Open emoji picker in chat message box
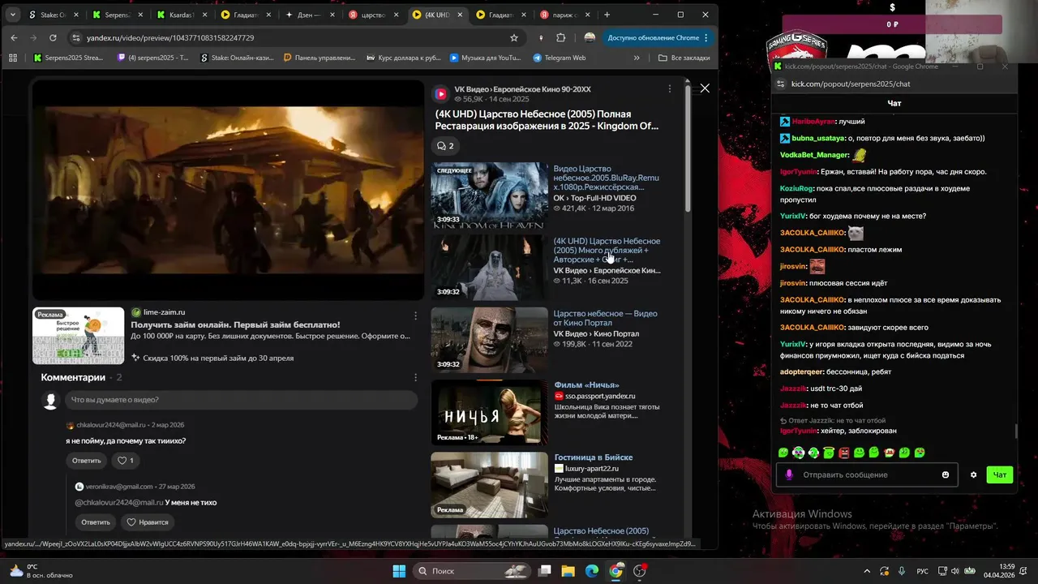Image resolution: width=1038 pixels, height=584 pixels. point(945,474)
